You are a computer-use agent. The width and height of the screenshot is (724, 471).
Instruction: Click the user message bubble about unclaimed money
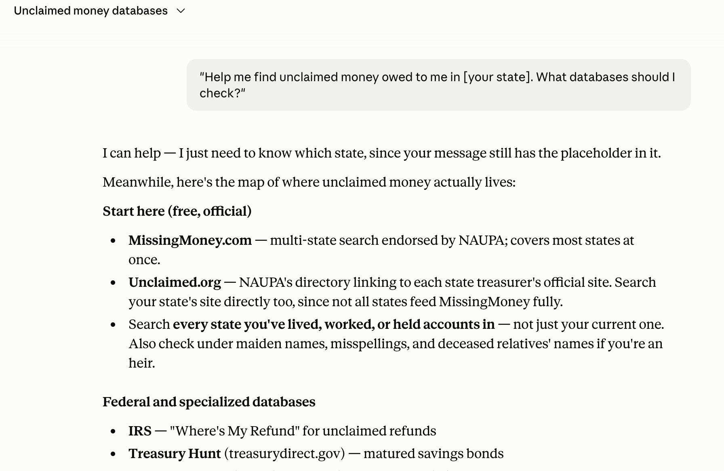click(x=438, y=85)
